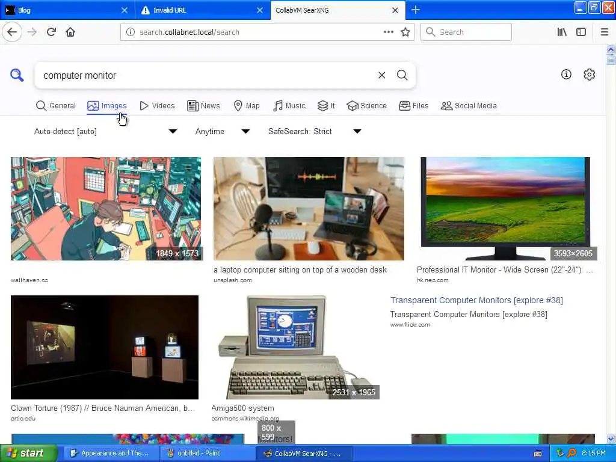The width and height of the screenshot is (616, 462).
Task: Open the Anytime time range dropdown
Action: tap(223, 131)
